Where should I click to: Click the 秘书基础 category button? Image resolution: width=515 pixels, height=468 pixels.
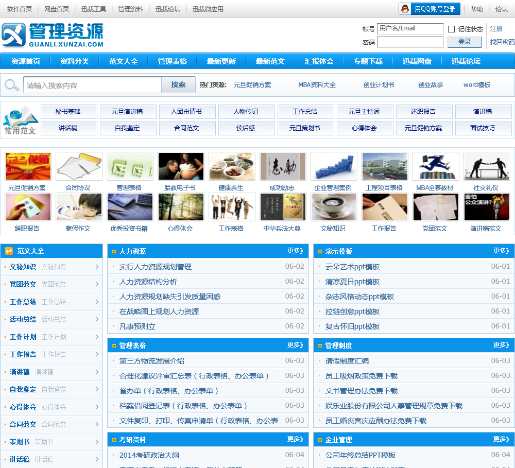click(x=69, y=112)
